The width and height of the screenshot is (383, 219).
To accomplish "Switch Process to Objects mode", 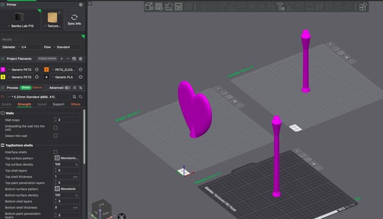I will point(37,88).
